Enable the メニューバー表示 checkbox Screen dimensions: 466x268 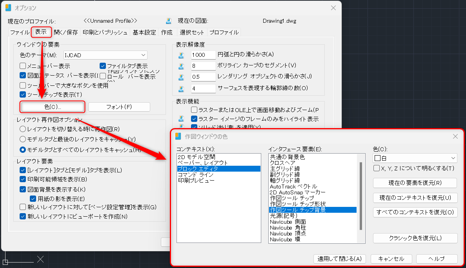tap(22, 66)
